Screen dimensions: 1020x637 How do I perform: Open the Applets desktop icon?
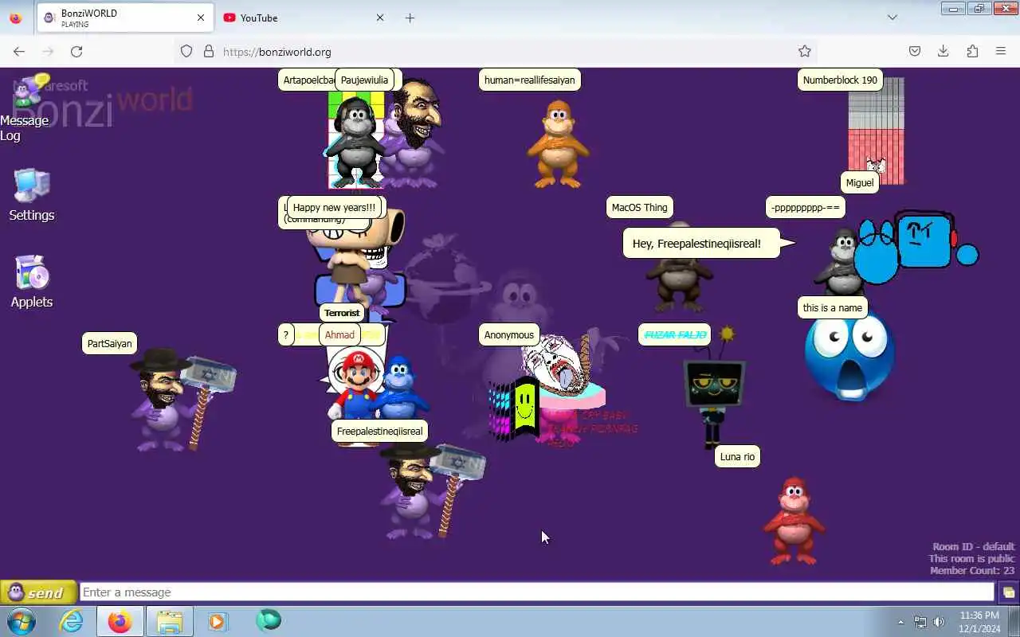32,282
